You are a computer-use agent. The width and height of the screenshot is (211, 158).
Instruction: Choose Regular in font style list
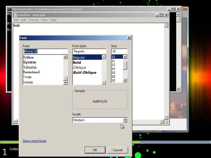(x=87, y=57)
